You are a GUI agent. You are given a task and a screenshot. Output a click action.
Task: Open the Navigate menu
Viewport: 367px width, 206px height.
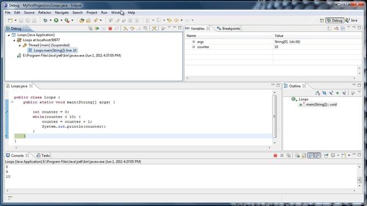tap(61, 13)
